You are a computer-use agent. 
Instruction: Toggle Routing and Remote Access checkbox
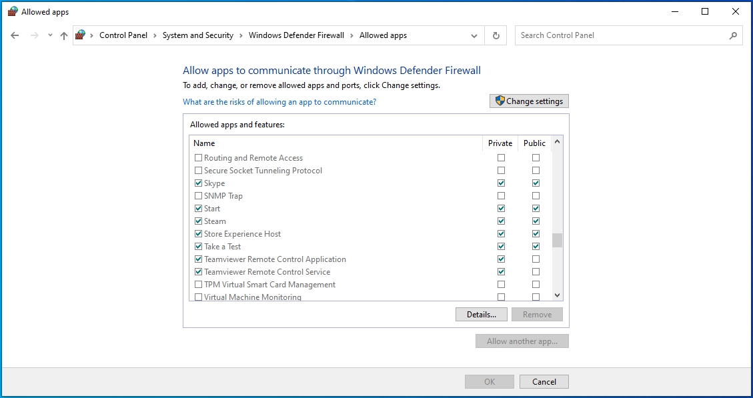point(198,157)
